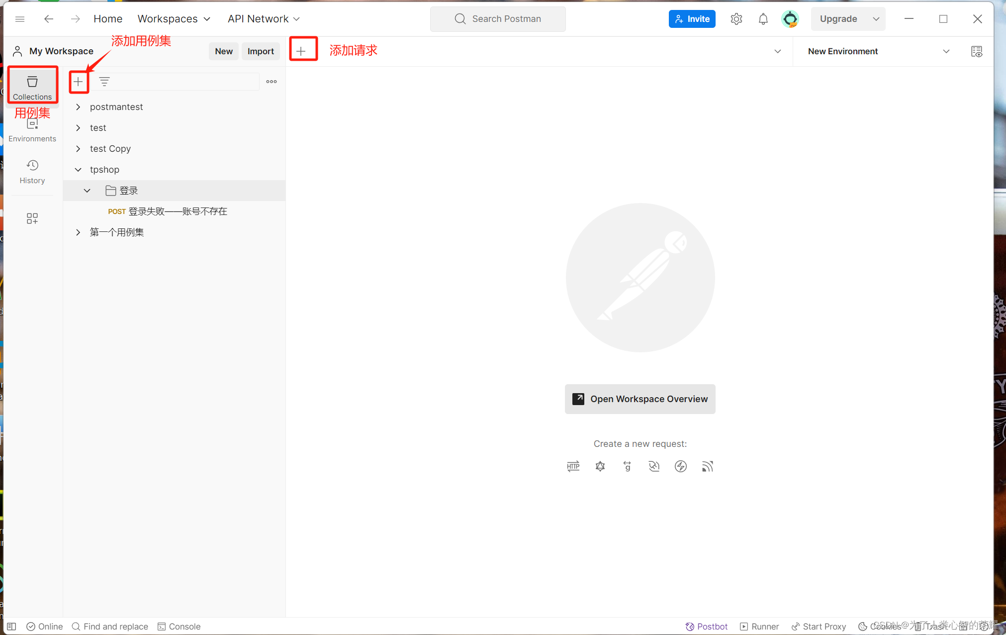Click the Import button

(x=260, y=50)
